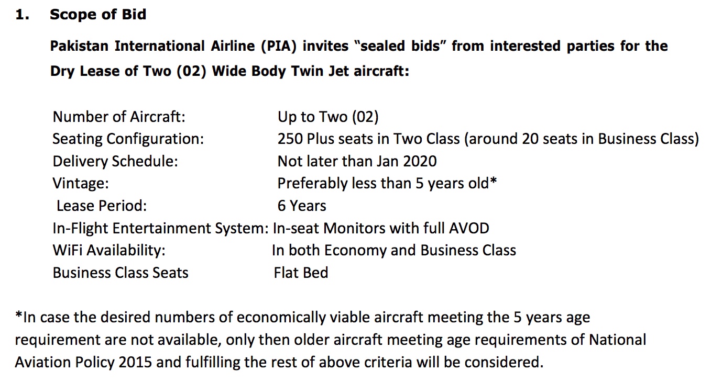Click 'Not later than Jan 2020' text

[357, 161]
